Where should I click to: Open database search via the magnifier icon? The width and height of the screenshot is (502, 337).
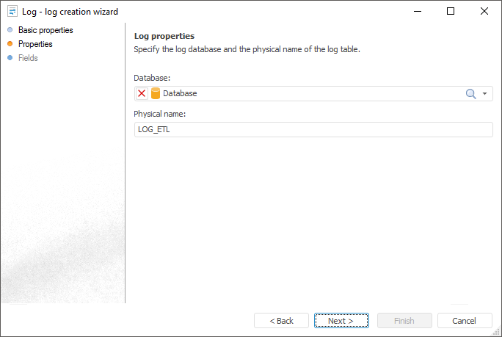click(x=471, y=94)
